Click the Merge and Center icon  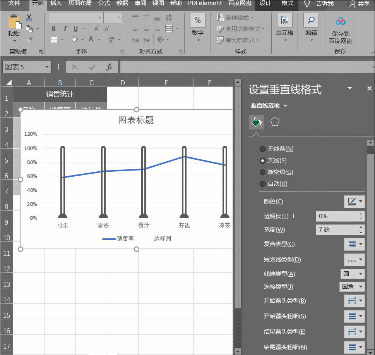(x=169, y=29)
